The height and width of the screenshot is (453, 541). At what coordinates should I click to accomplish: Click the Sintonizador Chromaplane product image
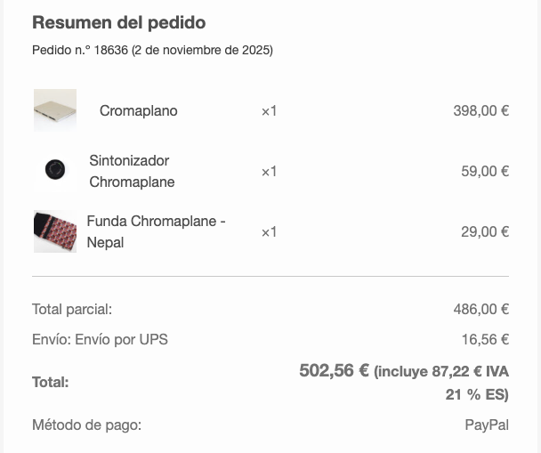[x=55, y=171]
